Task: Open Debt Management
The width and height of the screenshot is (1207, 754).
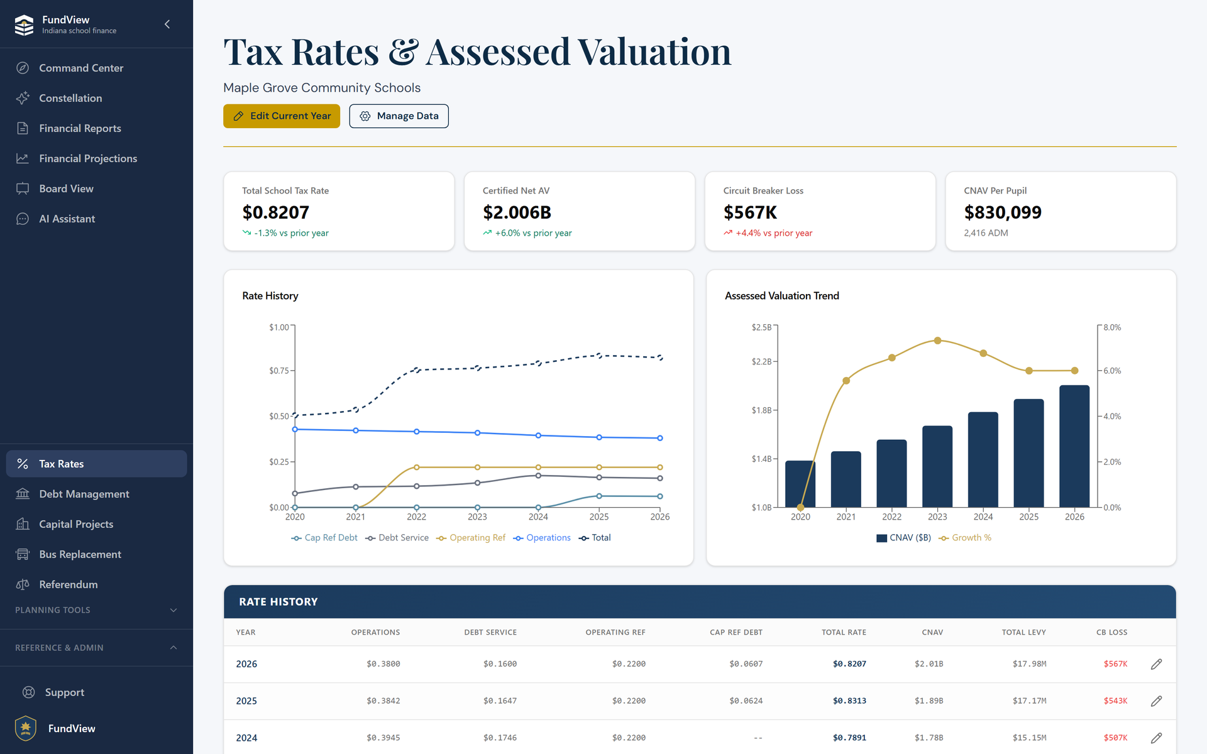Action: coord(96,494)
